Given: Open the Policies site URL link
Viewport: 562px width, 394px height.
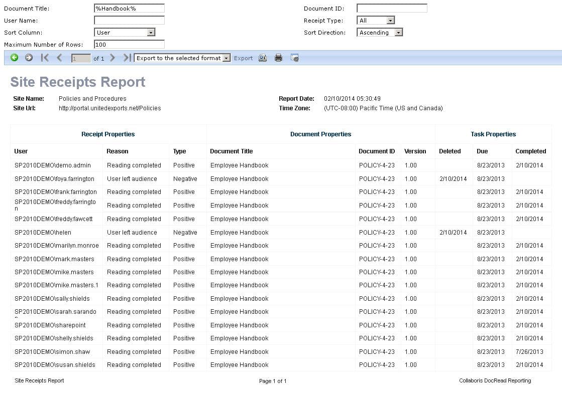Looking at the screenshot, I should (109, 108).
